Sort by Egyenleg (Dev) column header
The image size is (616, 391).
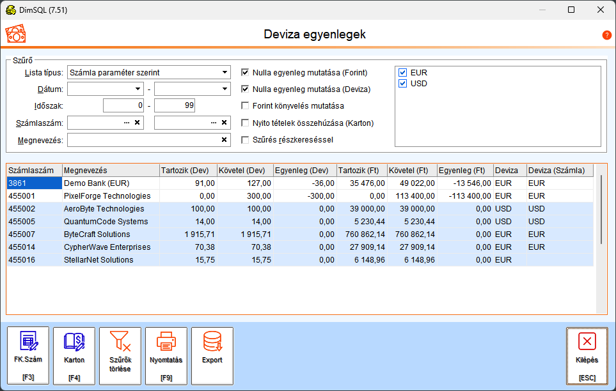305,171
